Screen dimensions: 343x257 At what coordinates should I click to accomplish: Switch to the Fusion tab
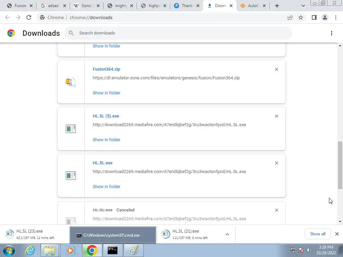pyautogui.click(x=20, y=6)
